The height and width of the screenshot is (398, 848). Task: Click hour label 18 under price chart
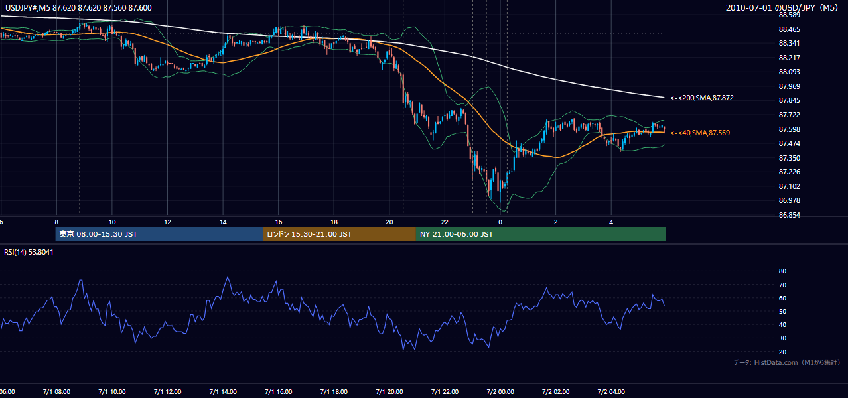click(x=334, y=222)
